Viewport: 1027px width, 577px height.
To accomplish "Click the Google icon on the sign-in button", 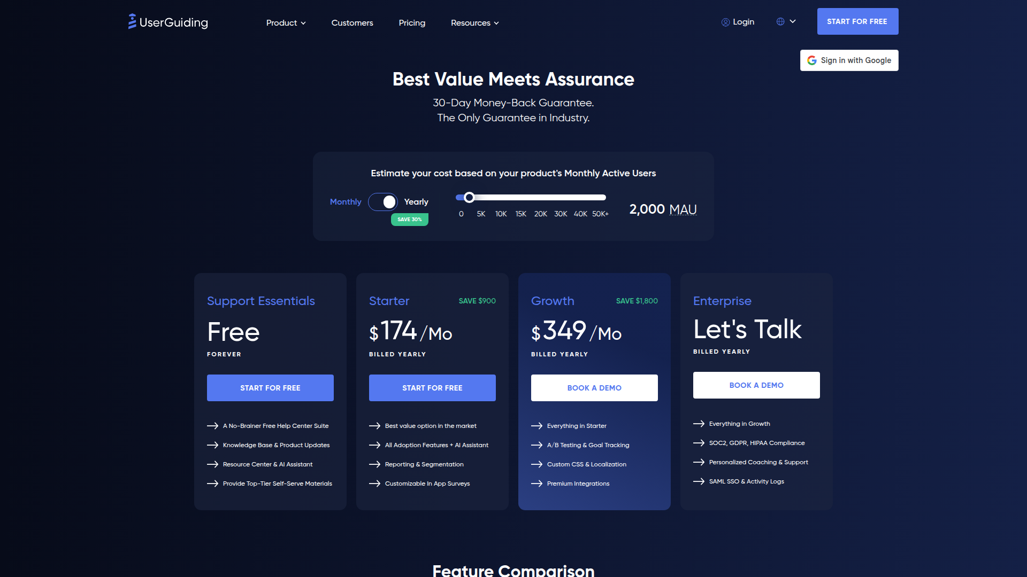I will click(x=812, y=60).
